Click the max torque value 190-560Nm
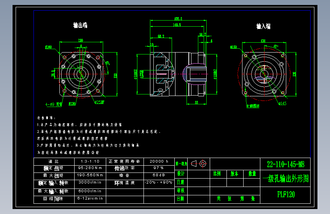 click(x=90, y=175)
